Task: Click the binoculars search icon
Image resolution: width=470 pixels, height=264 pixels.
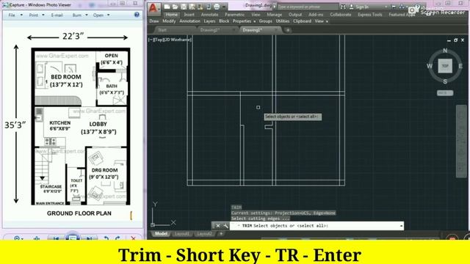Action: 343,7
